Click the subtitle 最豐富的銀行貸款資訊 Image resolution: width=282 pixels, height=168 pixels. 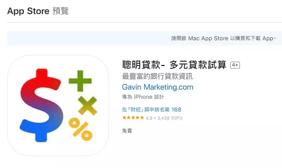point(157,76)
